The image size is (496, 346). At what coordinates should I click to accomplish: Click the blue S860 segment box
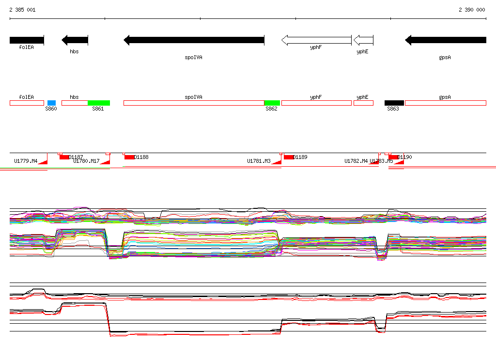point(51,103)
